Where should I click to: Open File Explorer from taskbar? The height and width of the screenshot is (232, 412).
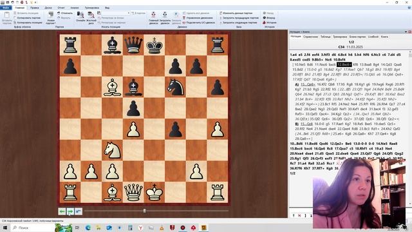(x=98, y=227)
